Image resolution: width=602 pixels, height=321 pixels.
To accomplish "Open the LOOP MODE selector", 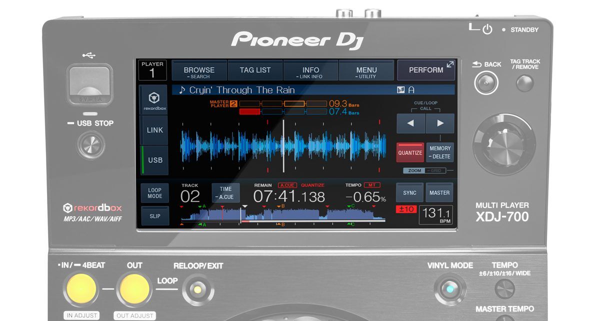I will pyautogui.click(x=154, y=192).
